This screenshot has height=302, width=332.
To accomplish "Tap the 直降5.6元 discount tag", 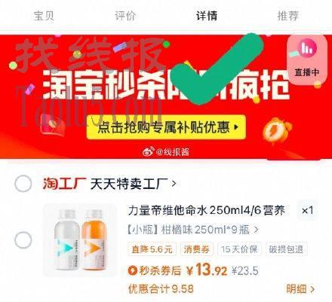I will click(152, 249).
